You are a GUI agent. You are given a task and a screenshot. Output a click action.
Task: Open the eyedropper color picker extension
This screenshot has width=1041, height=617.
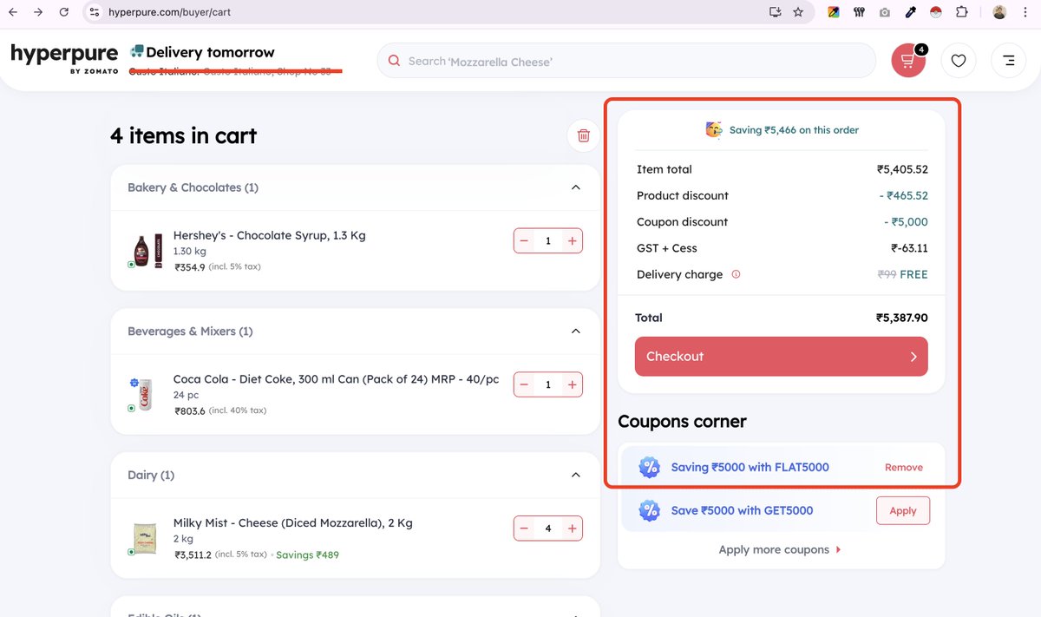point(910,12)
